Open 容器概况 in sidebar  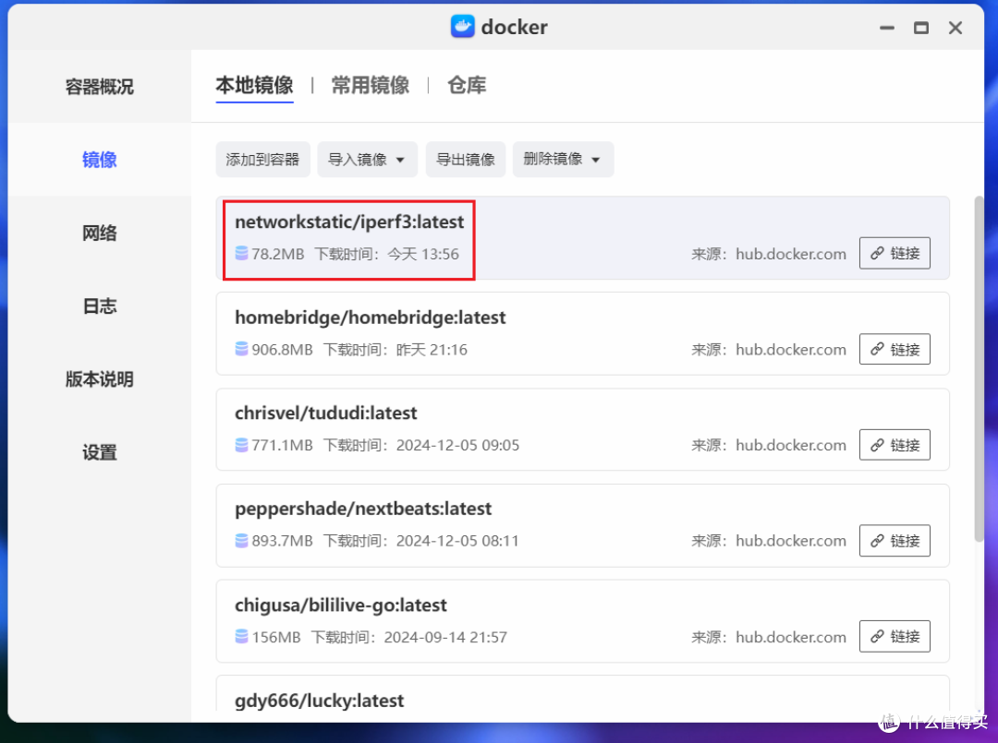(99, 87)
